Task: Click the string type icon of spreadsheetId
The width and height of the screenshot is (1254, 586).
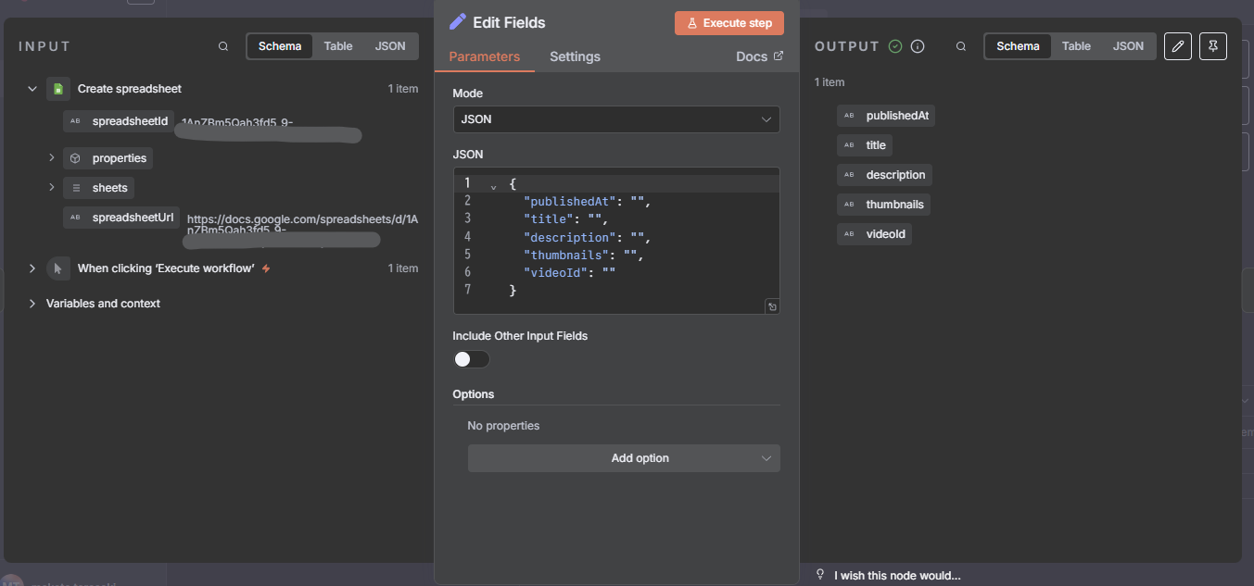Action: click(75, 121)
